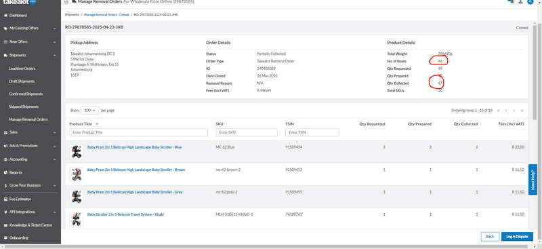Image resolution: width=542 pixels, height=249 pixels.
Task: Follow Manage Removal Orders - Closed breadcrumb
Action: point(106,15)
